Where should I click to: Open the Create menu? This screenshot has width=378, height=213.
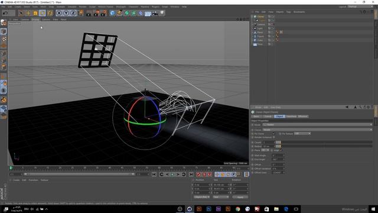[18, 7]
